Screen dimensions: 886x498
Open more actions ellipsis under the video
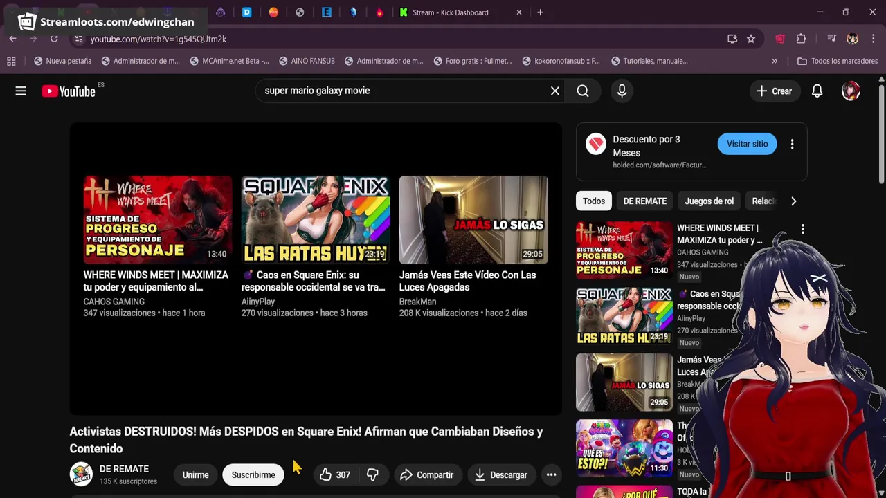pyautogui.click(x=551, y=474)
